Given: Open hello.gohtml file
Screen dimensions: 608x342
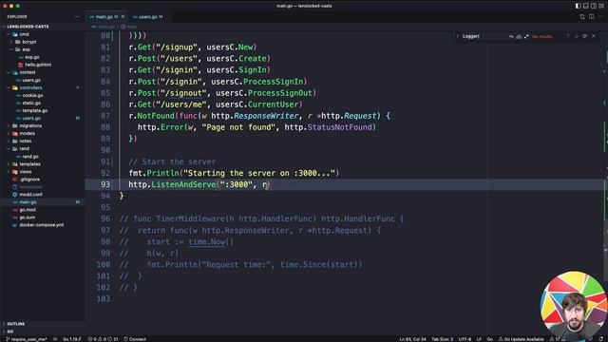Looking at the screenshot, I should (x=42, y=65).
